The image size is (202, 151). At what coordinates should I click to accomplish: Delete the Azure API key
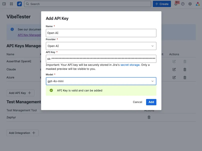click(185, 77)
